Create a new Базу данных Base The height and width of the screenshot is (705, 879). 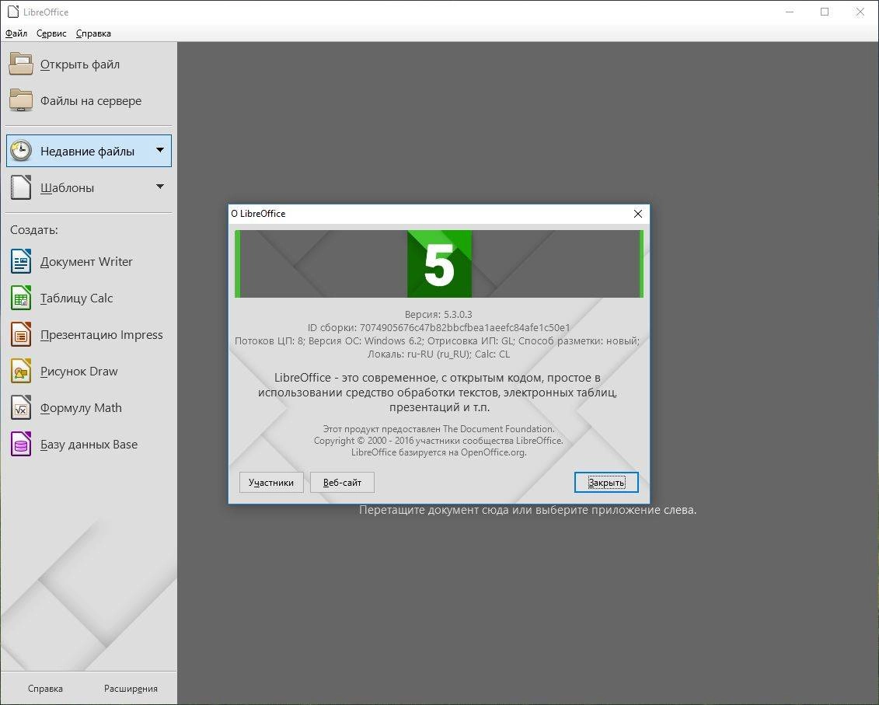89,444
